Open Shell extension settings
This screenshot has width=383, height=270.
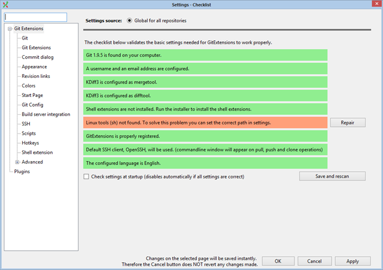[37, 153]
